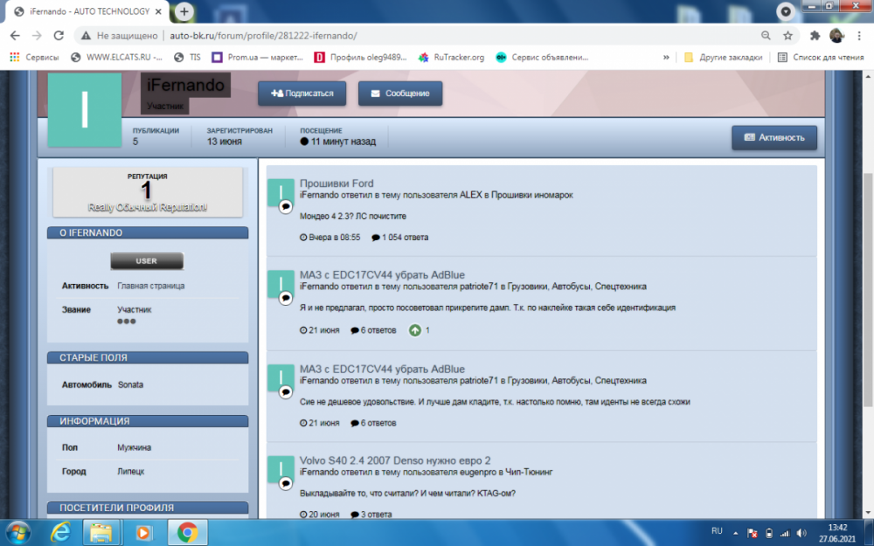
Task: Open the WWW.ELCATS.RU bookmark
Action: pos(116,58)
